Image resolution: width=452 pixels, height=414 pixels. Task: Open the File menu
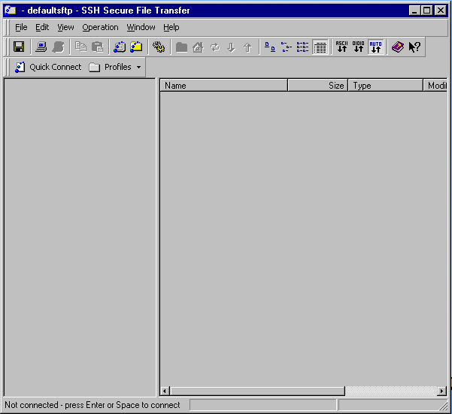[21, 27]
